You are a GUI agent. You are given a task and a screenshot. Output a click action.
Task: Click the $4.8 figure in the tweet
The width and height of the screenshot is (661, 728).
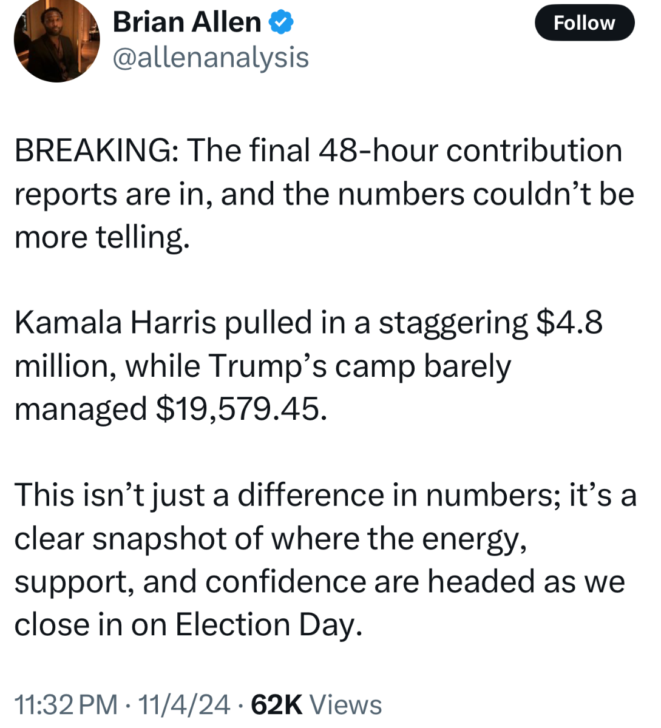point(569,322)
